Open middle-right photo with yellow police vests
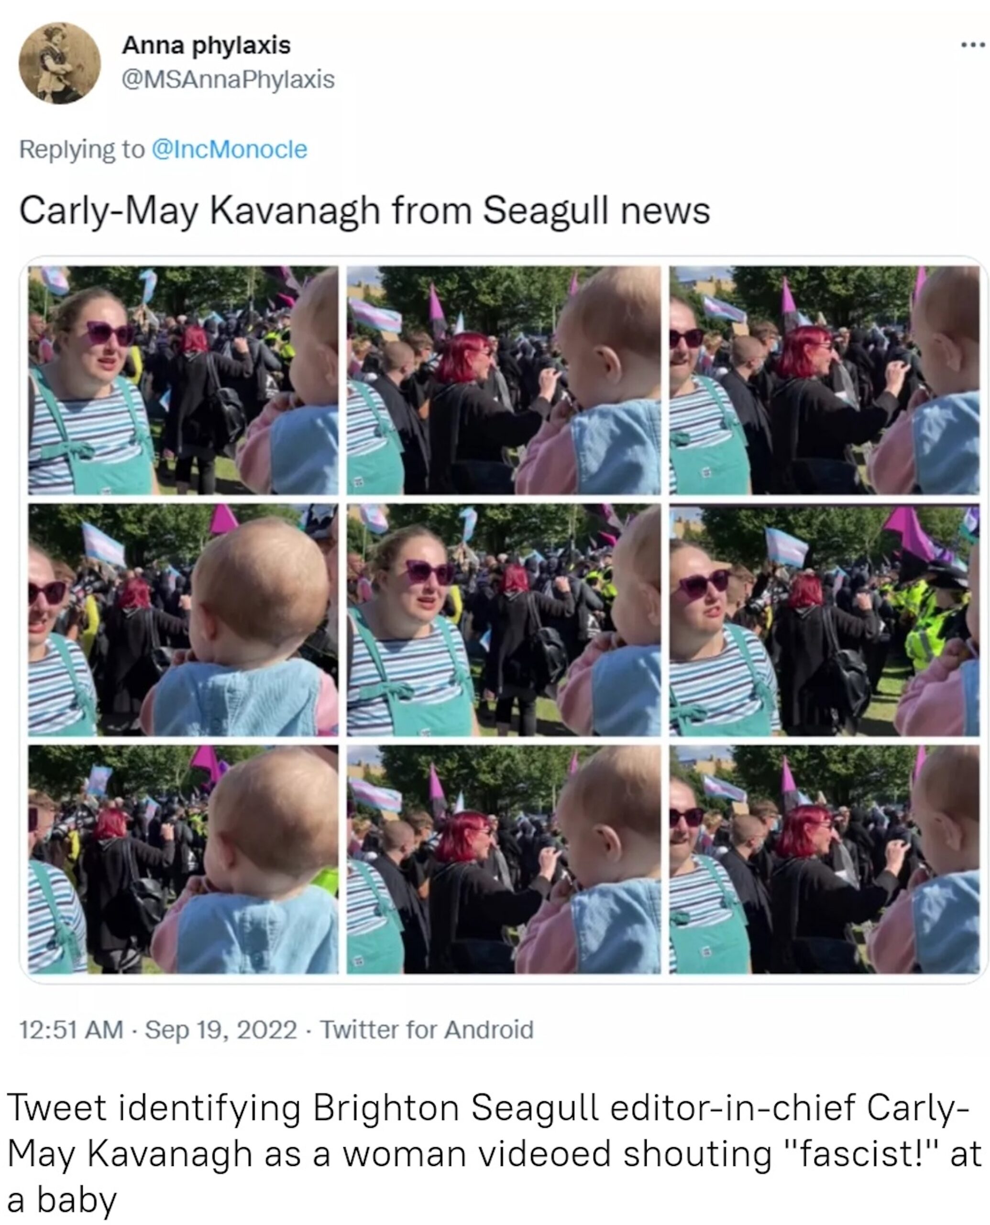Viewport: 990px width, 1225px height. coord(825,620)
